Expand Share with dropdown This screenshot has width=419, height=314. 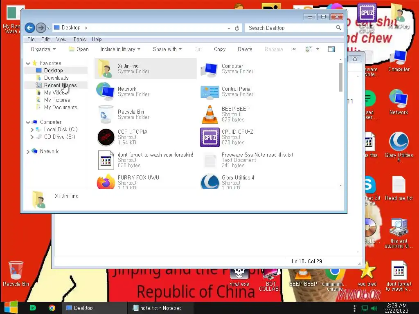[x=167, y=49]
